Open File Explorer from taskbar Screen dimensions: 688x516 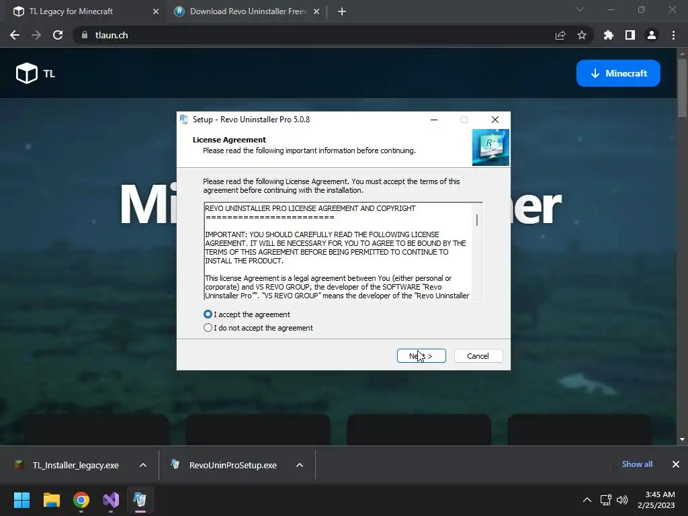(x=51, y=500)
